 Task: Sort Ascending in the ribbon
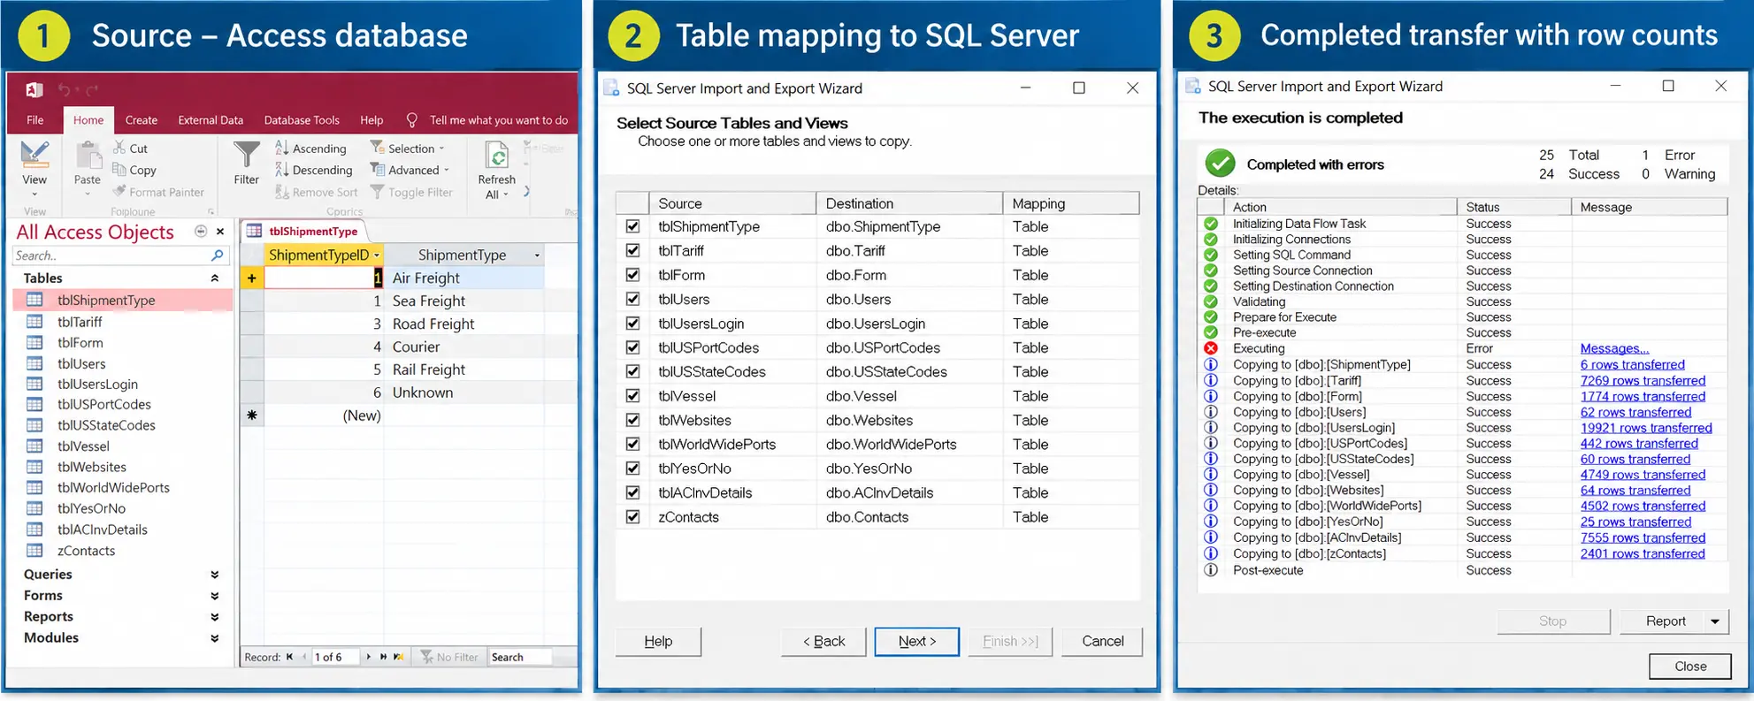310,148
